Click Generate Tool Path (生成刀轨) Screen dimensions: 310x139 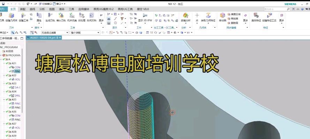[x=50, y=17]
